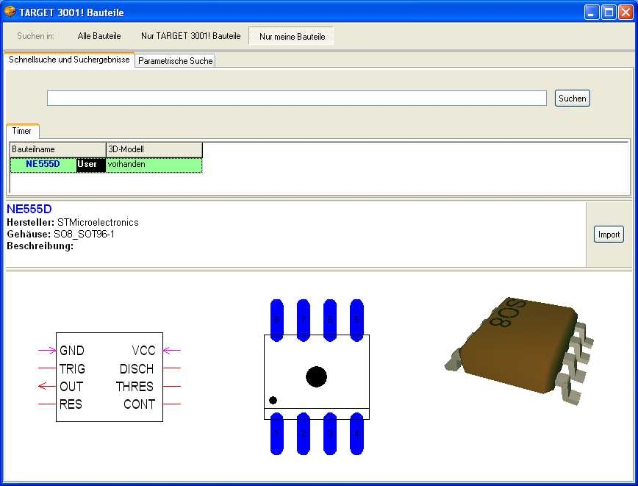Click the black center dot on footprint
Screen dimensions: 638x486
point(316,376)
